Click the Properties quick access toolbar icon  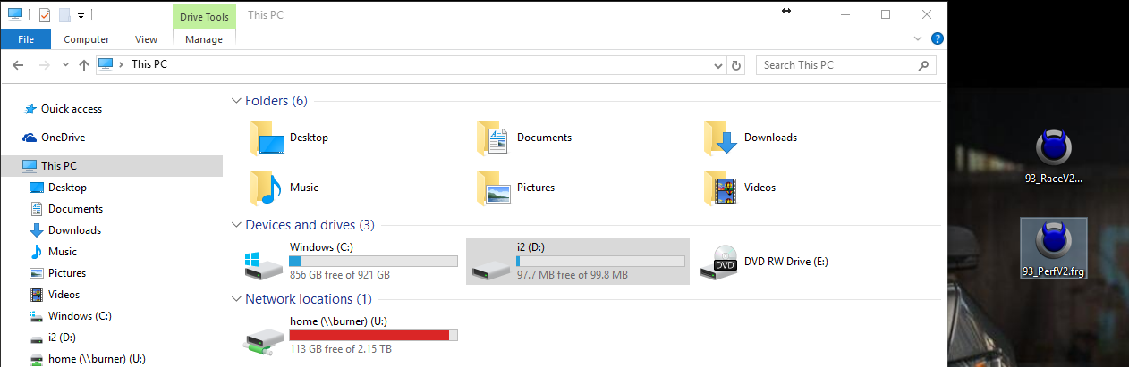[44, 14]
